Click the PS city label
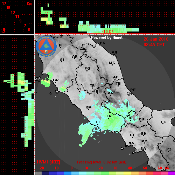 [x=103, y=43]
